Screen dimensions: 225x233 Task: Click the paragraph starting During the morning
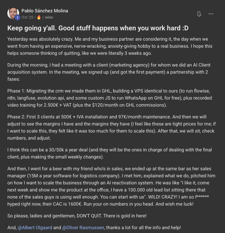pyautogui.click(x=109, y=72)
